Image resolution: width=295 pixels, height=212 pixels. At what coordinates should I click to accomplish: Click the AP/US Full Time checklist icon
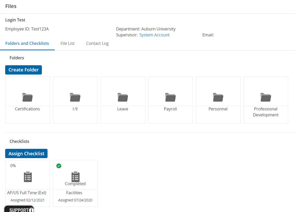28,177
